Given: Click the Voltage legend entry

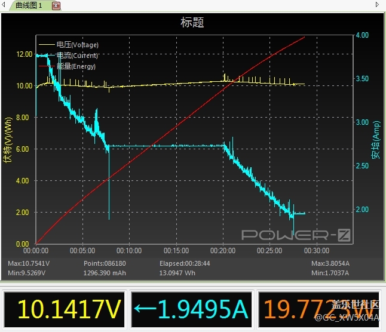Looking at the screenshot, I should click(76, 45).
